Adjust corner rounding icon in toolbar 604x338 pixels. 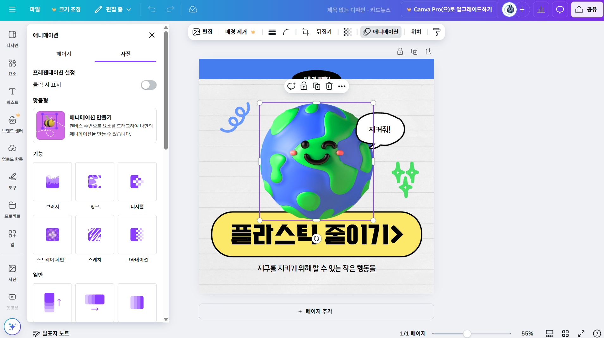[286, 32]
